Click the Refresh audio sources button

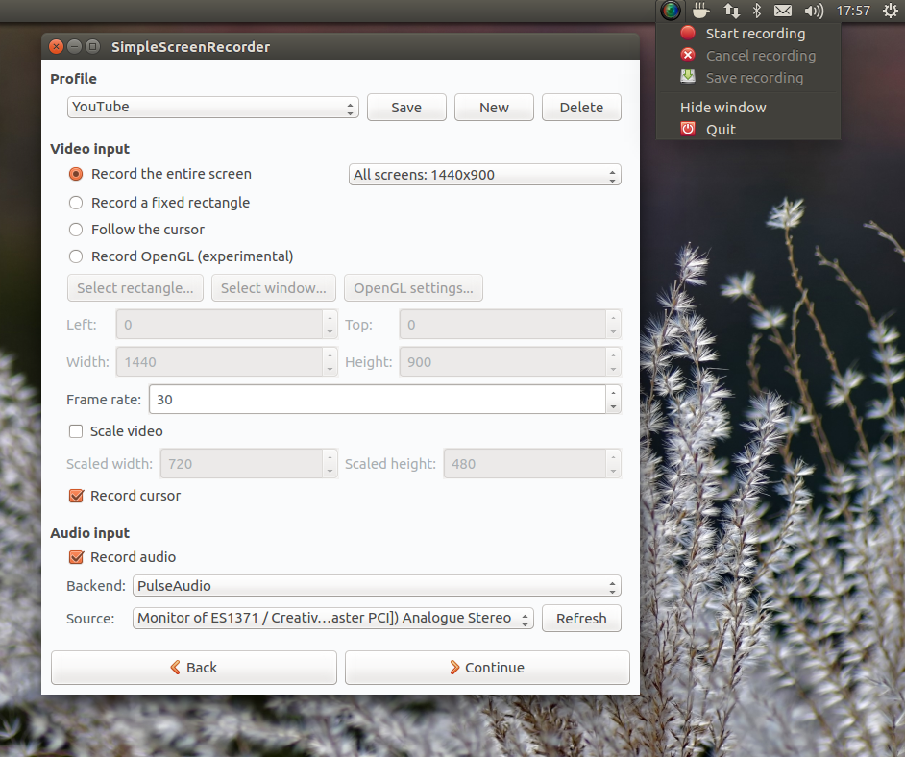[x=581, y=619]
